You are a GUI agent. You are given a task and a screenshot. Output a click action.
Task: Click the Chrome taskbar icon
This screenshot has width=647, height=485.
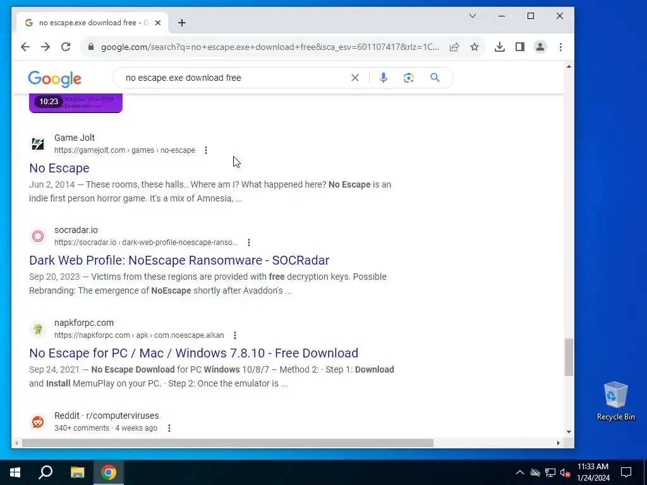109,472
